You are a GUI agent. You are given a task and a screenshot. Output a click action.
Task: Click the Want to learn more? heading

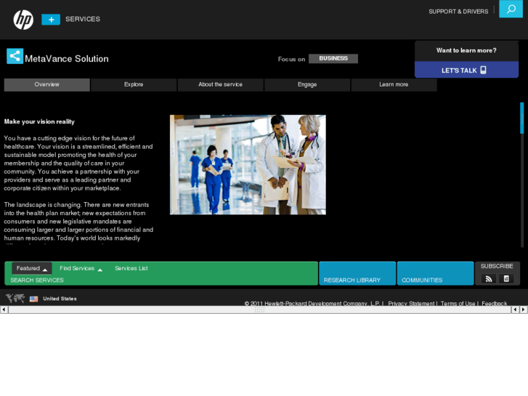click(x=466, y=50)
